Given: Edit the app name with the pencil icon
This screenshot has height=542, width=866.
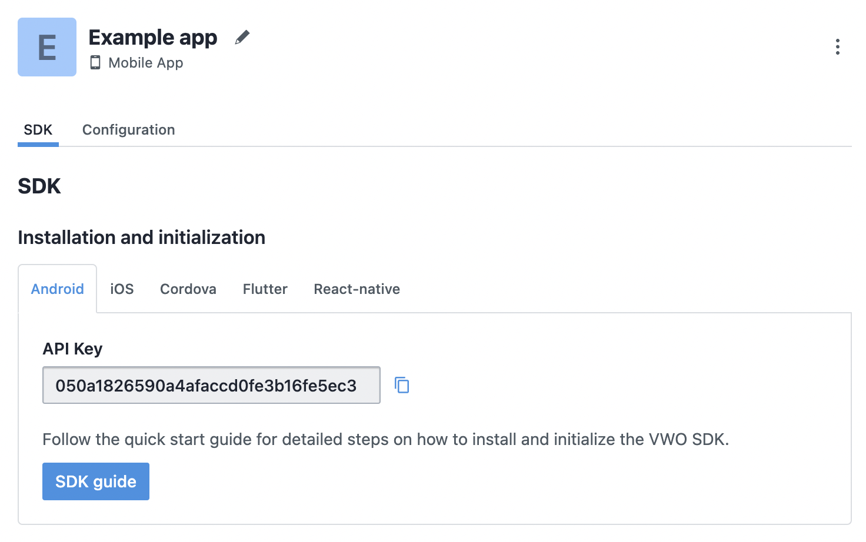Looking at the screenshot, I should coord(242,38).
